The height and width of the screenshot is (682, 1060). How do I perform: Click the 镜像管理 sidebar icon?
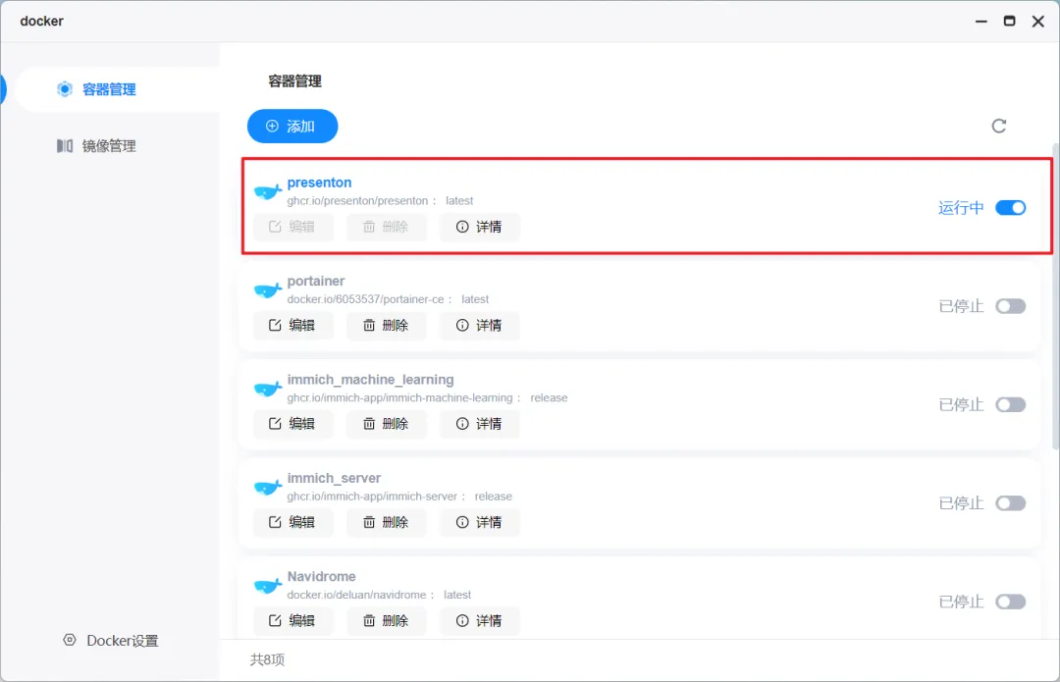coord(64,146)
